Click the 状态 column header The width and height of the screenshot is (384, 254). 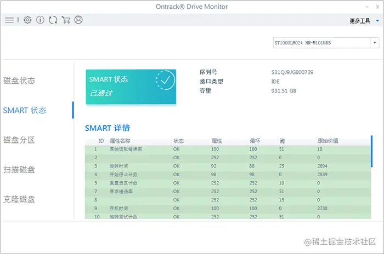click(178, 141)
